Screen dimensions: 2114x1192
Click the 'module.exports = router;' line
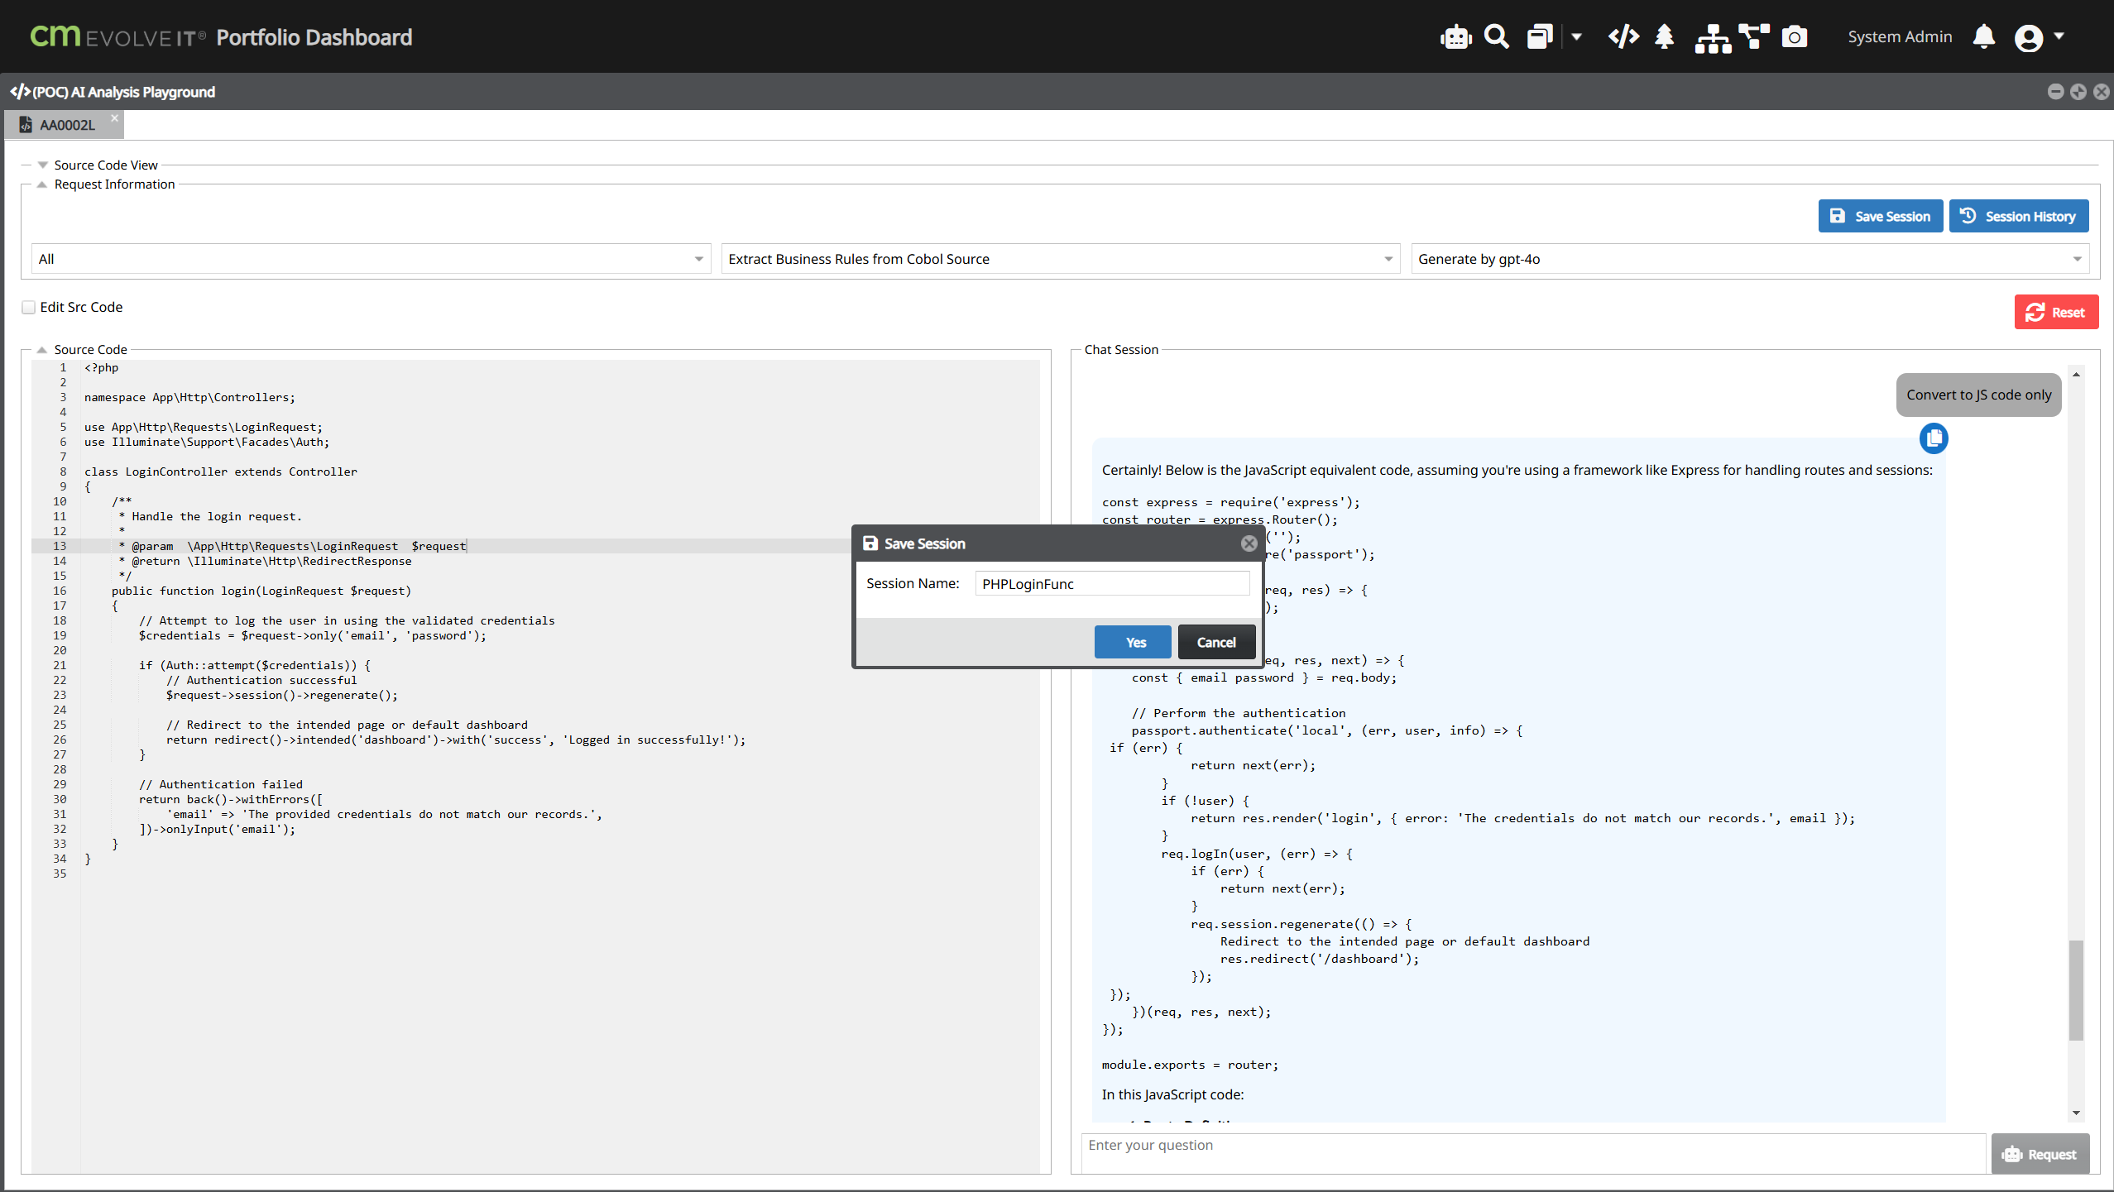pyautogui.click(x=1190, y=1065)
